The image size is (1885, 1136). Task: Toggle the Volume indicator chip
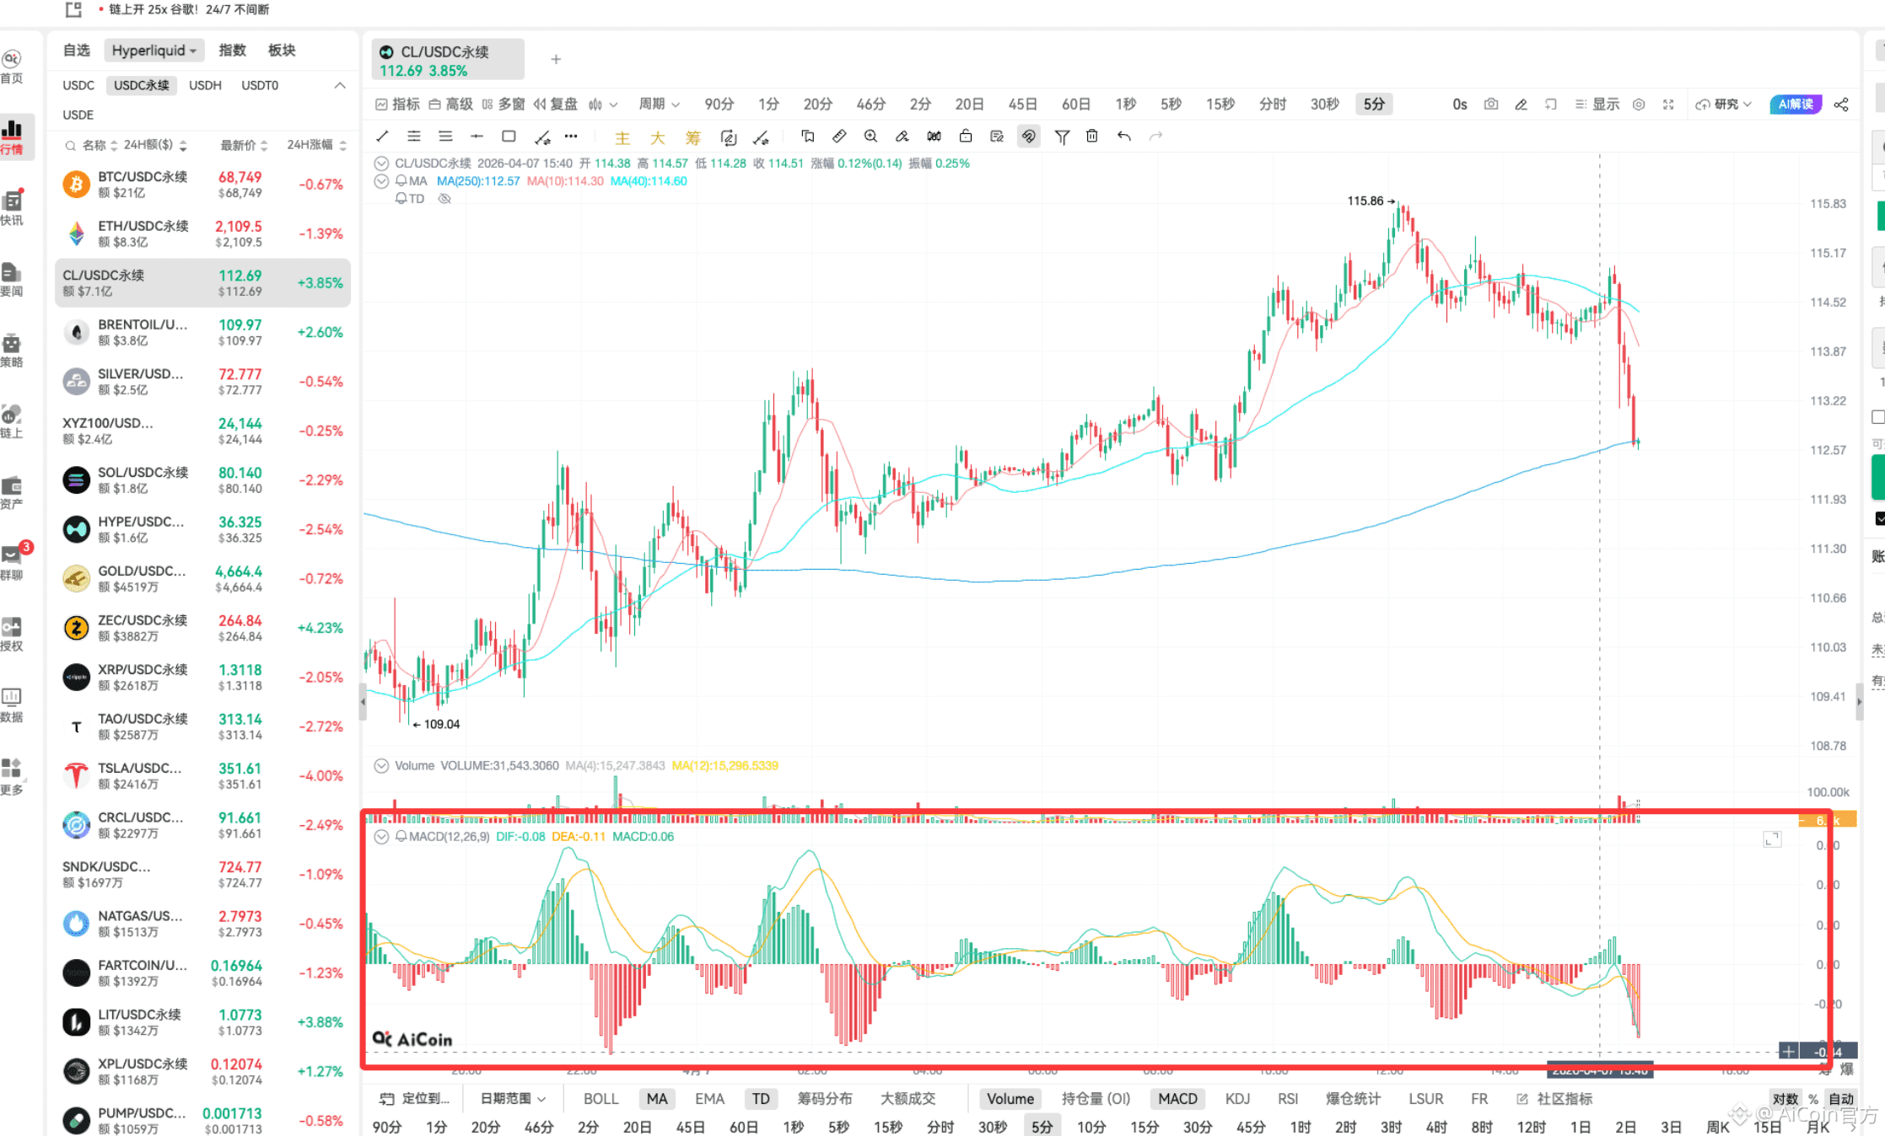point(1010,1099)
